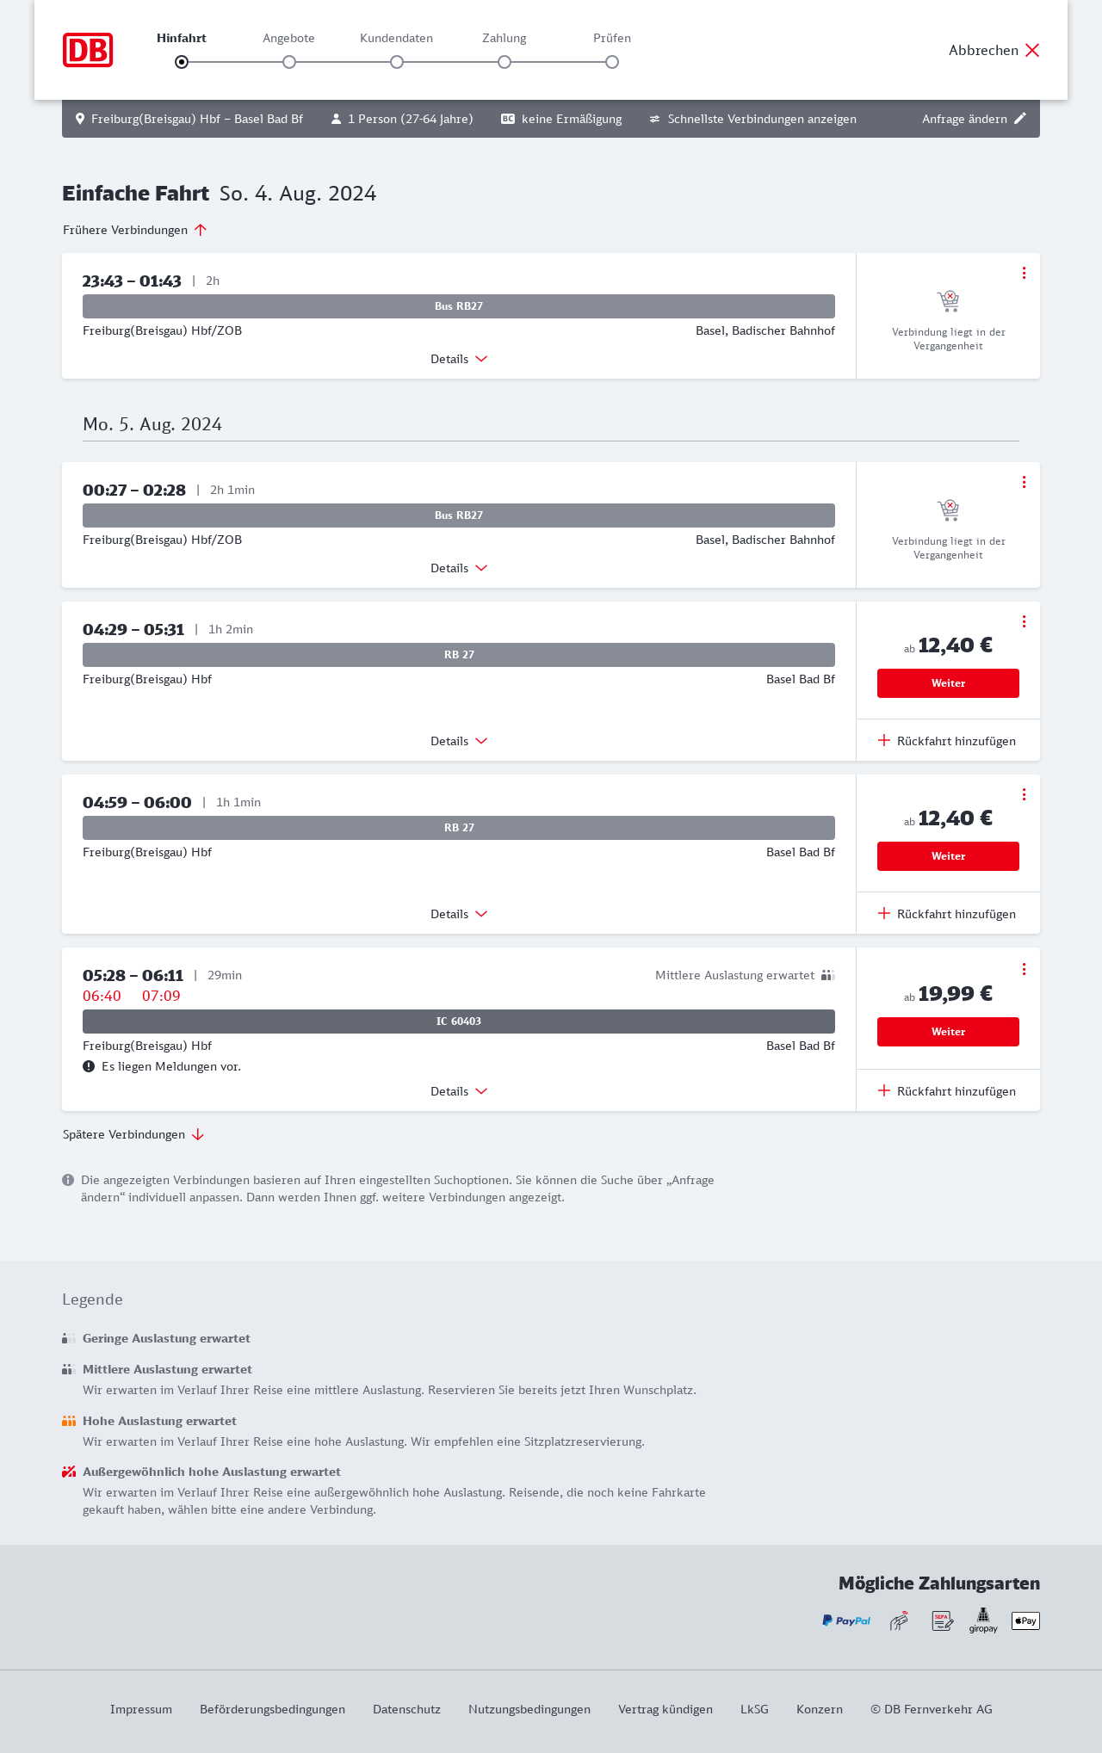1102x1753 pixels.
Task: Cancel booking with the Abbrechen X icon
Action: (x=1032, y=50)
